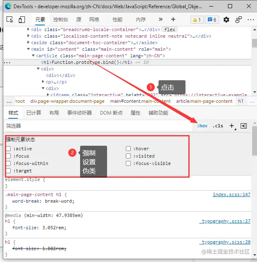Switch to the 性能 tab
The image size is (257, 262).
pos(117,20)
